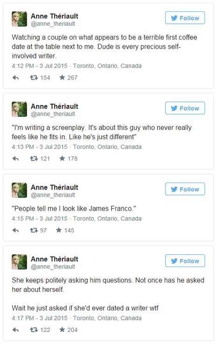Image resolution: width=221 pixels, height=345 pixels.
Task: Reply to the James Franco tweet
Action: pos(15,230)
